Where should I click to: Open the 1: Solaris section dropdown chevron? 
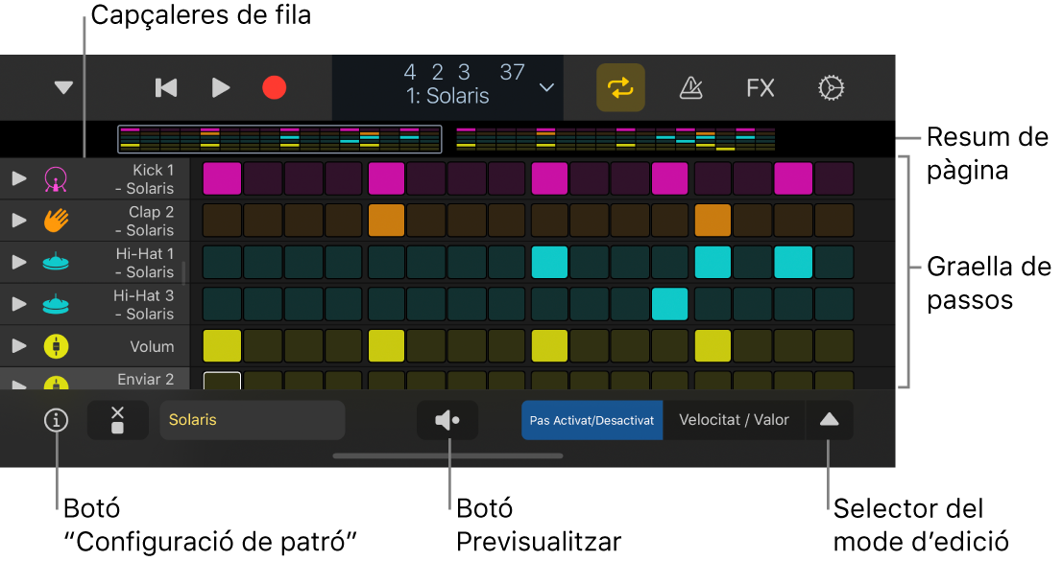pyautogui.click(x=546, y=88)
